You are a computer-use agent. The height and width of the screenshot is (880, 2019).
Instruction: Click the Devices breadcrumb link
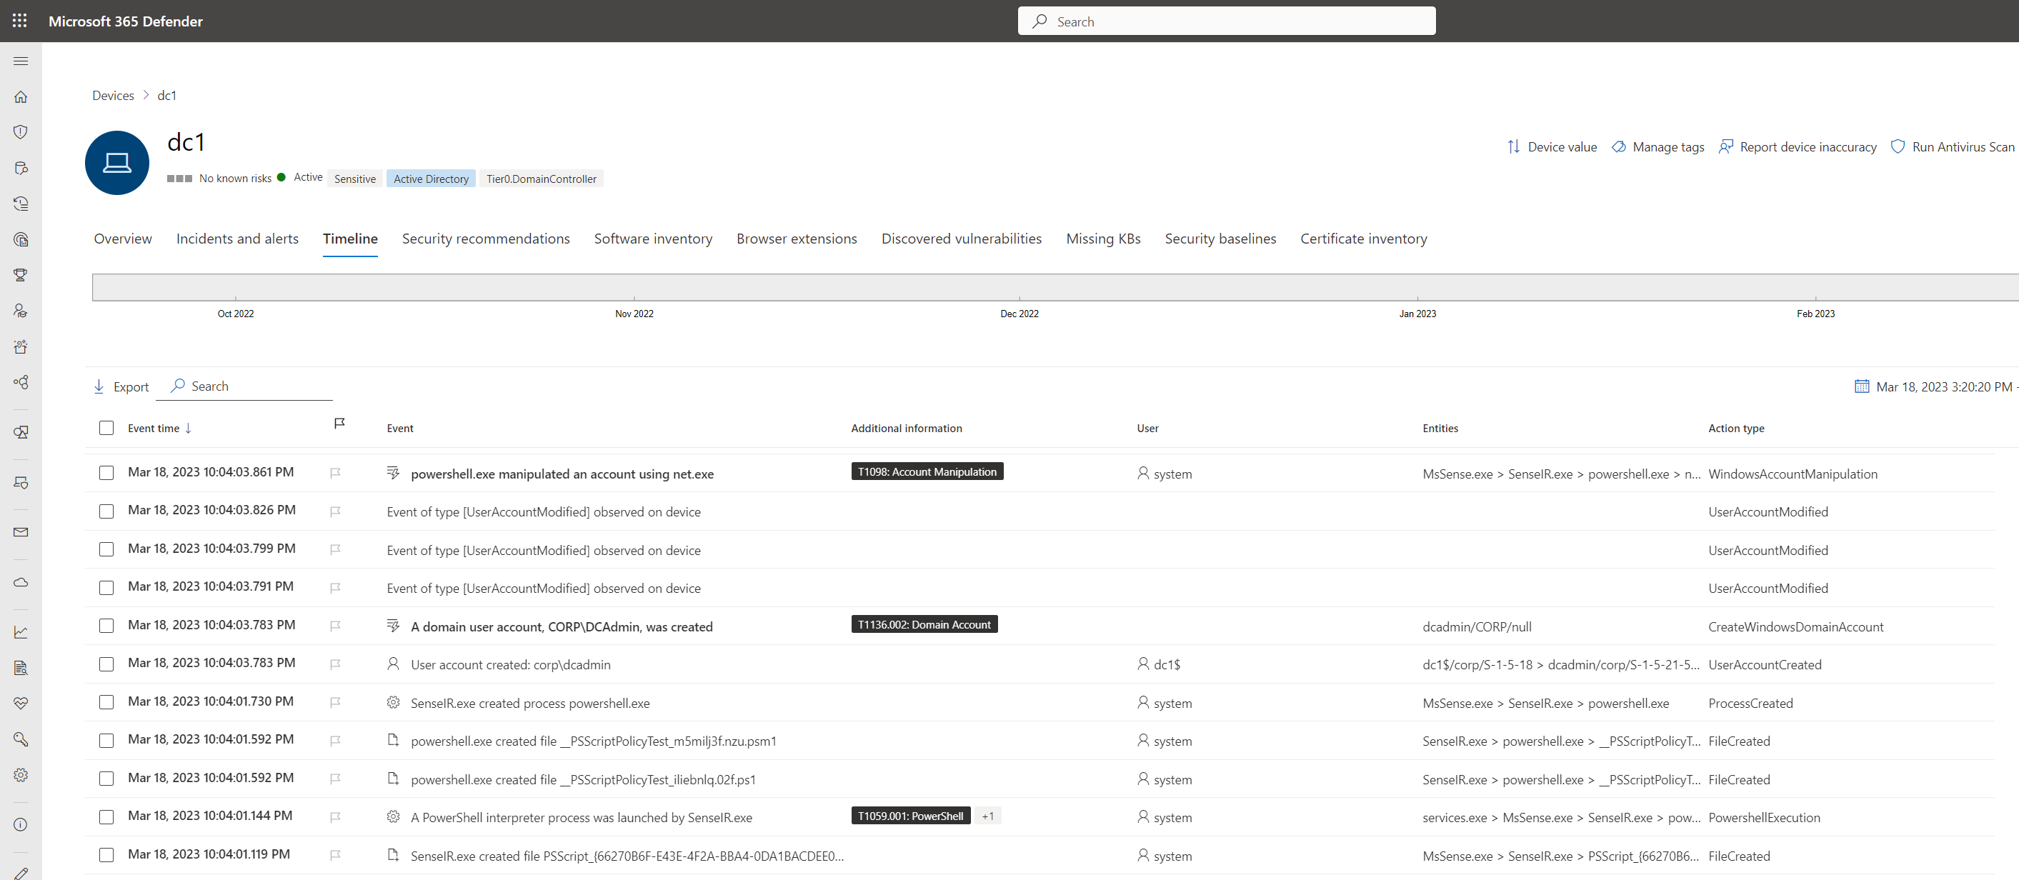coord(113,96)
